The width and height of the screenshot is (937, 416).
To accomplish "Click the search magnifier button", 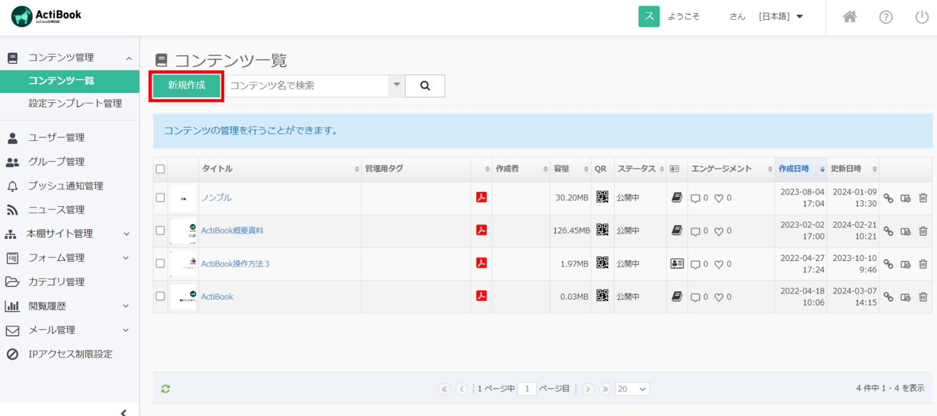I will point(425,85).
